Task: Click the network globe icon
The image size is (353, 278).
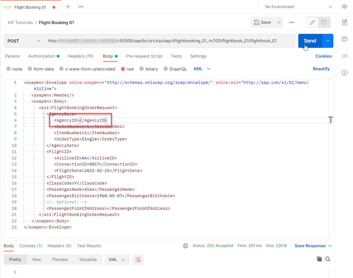Action: tap(185, 246)
